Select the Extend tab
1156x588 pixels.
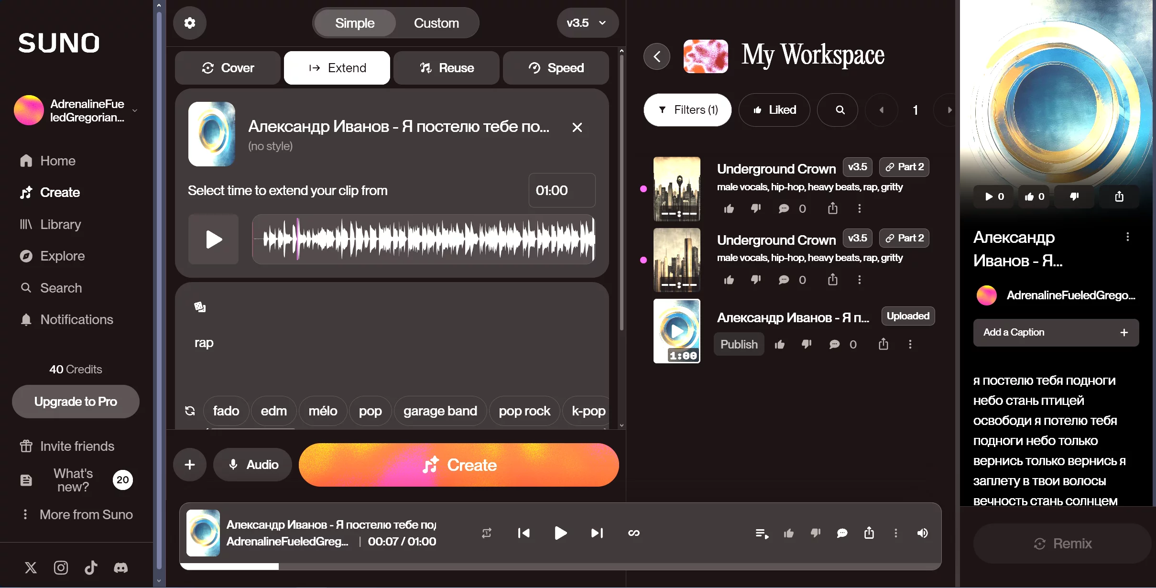[337, 68]
